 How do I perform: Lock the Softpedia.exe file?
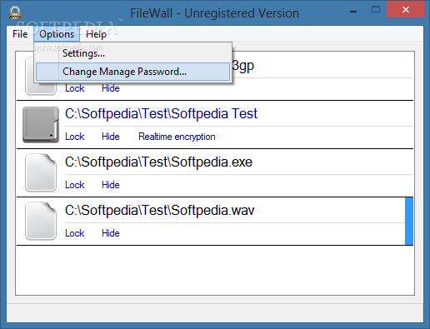pos(75,185)
